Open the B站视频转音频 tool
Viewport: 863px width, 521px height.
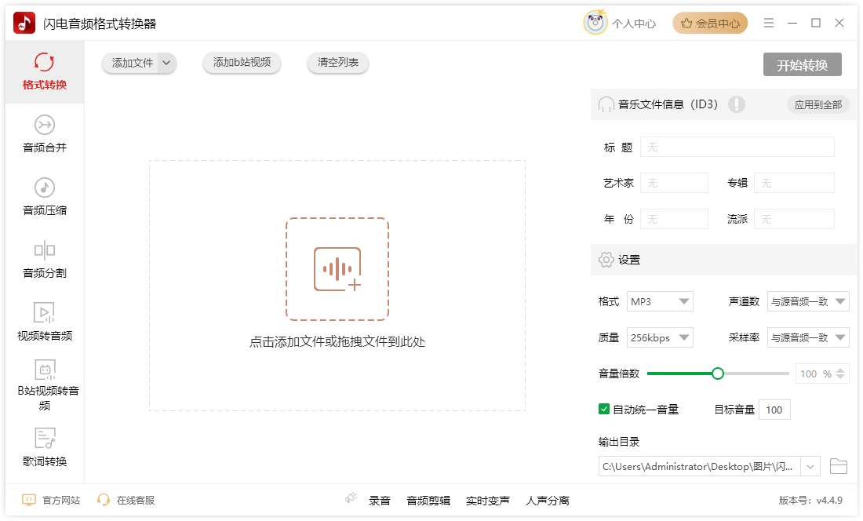click(45, 370)
